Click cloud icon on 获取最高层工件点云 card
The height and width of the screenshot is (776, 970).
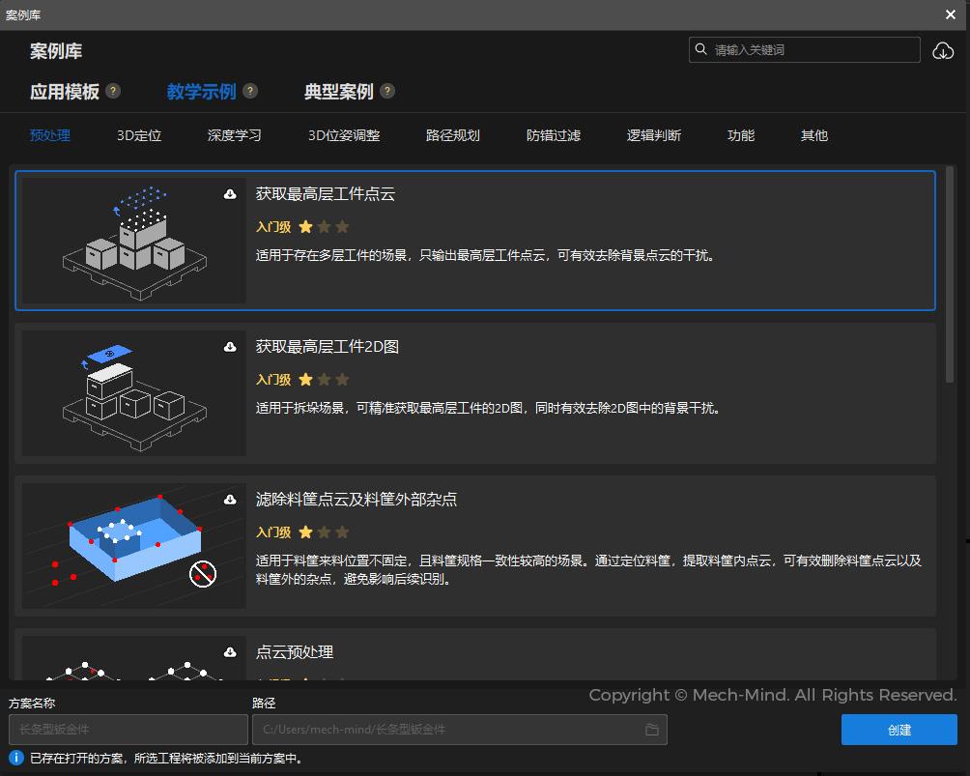tap(230, 193)
